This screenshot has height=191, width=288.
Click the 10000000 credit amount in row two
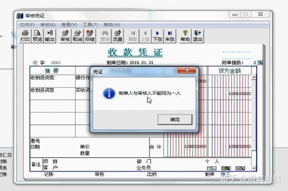pyautogui.click(x=240, y=94)
